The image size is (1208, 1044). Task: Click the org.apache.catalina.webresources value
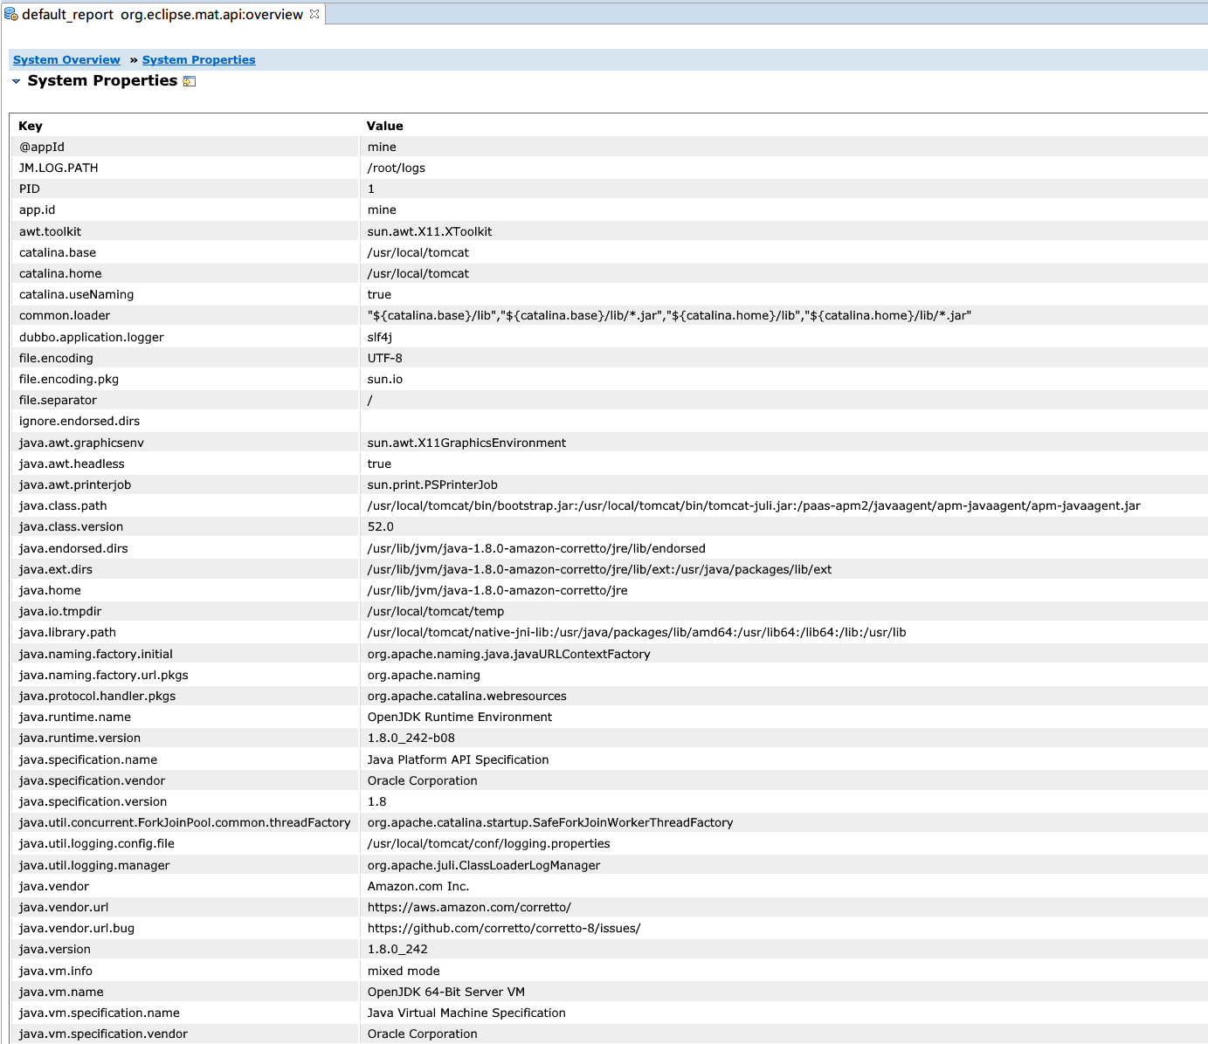467,696
